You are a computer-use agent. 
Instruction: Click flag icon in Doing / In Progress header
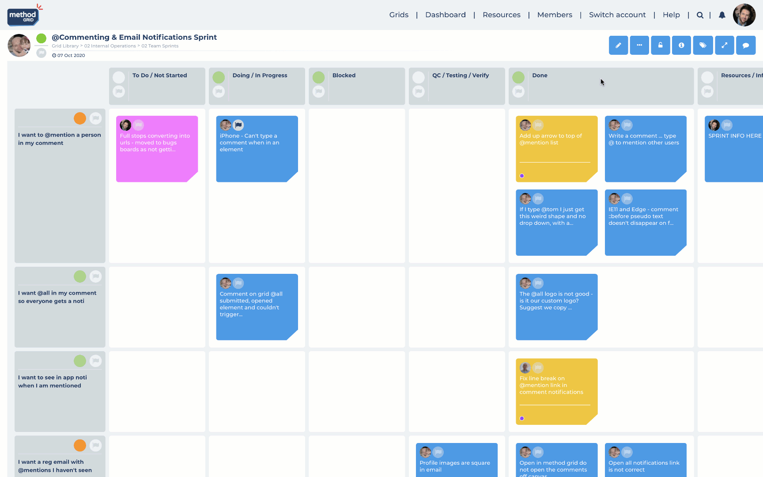click(219, 91)
